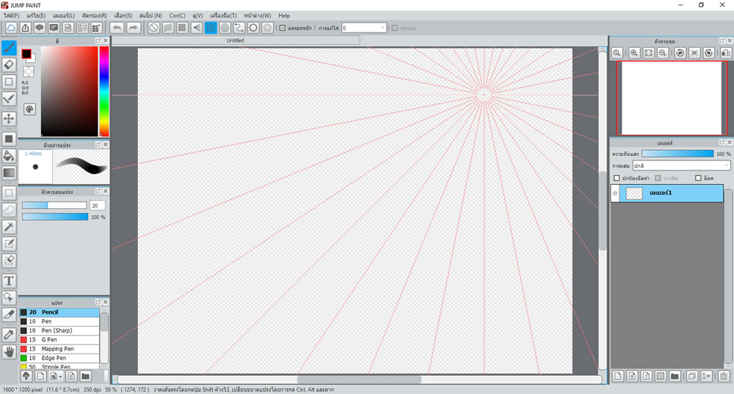The image size is (734, 394).
Task: Open the layer blend mode dropdown
Action: pyautogui.click(x=682, y=165)
